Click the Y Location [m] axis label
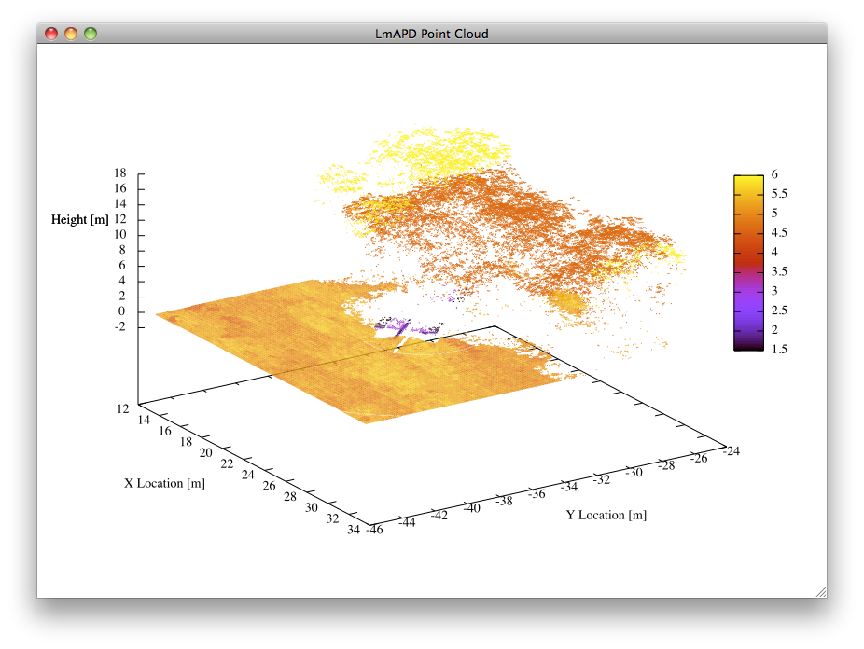 [606, 514]
